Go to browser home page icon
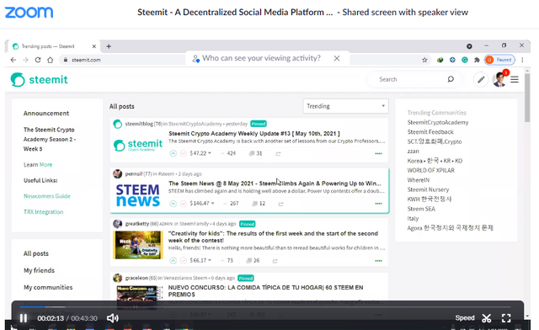 51,60
